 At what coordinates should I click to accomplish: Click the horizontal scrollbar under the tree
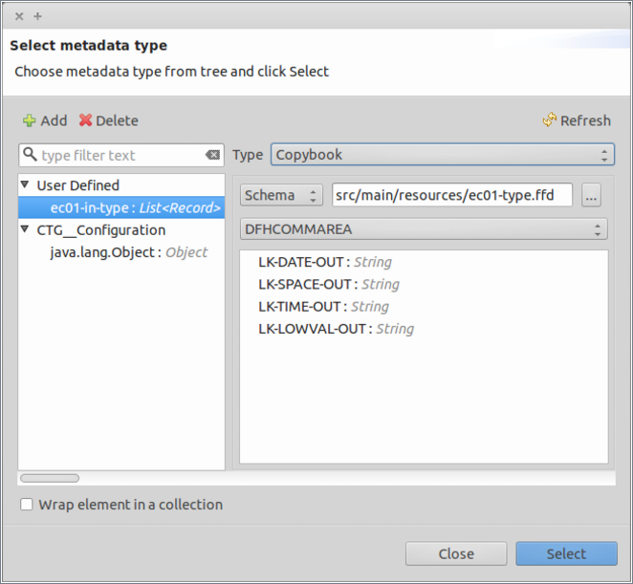[50, 478]
